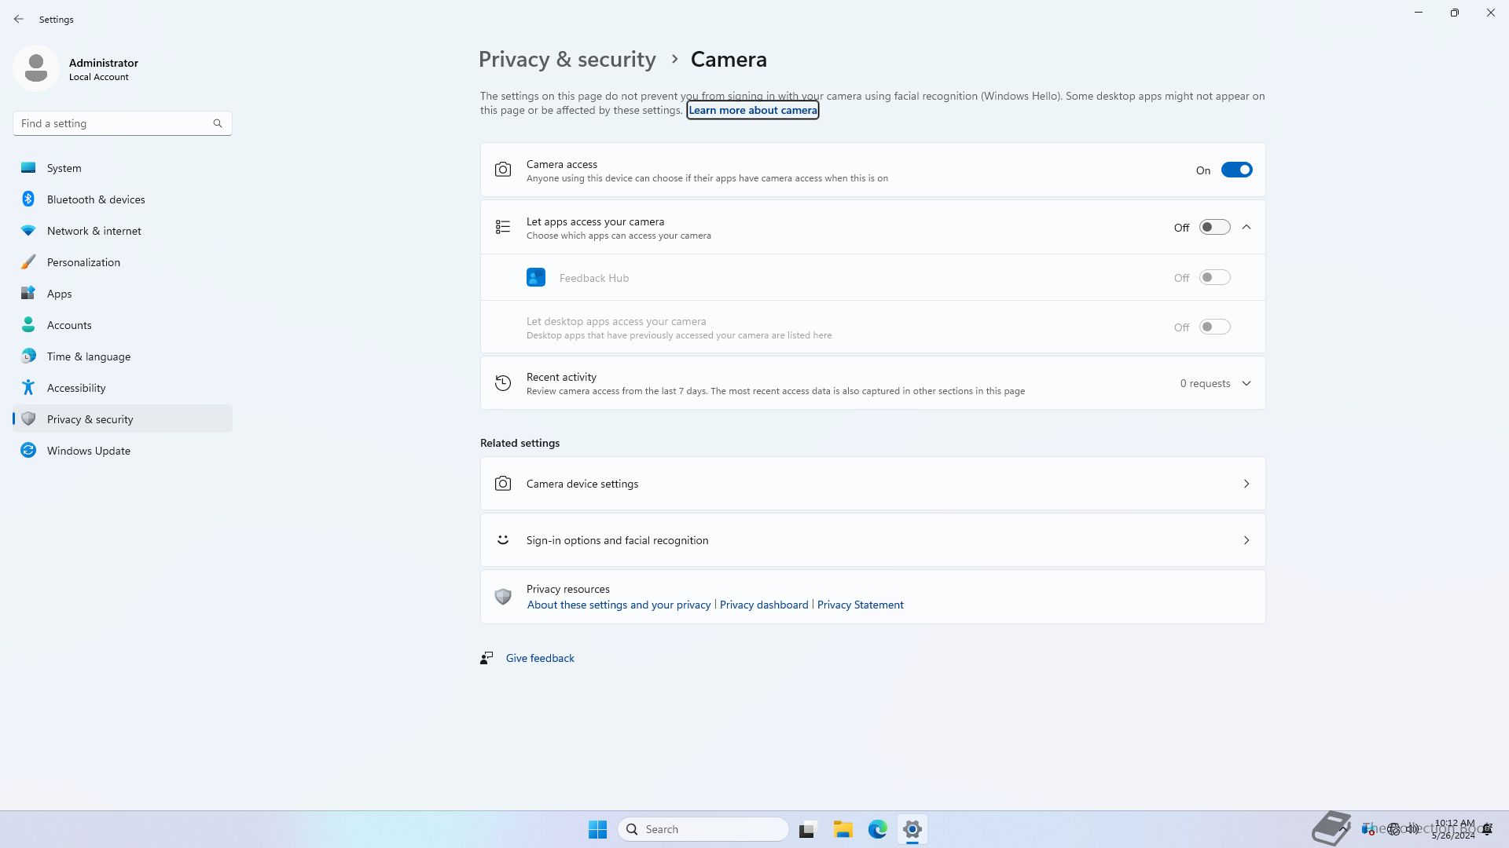This screenshot has width=1509, height=848.
Task: Open Microsoft Edge from the taskbar
Action: (877, 829)
